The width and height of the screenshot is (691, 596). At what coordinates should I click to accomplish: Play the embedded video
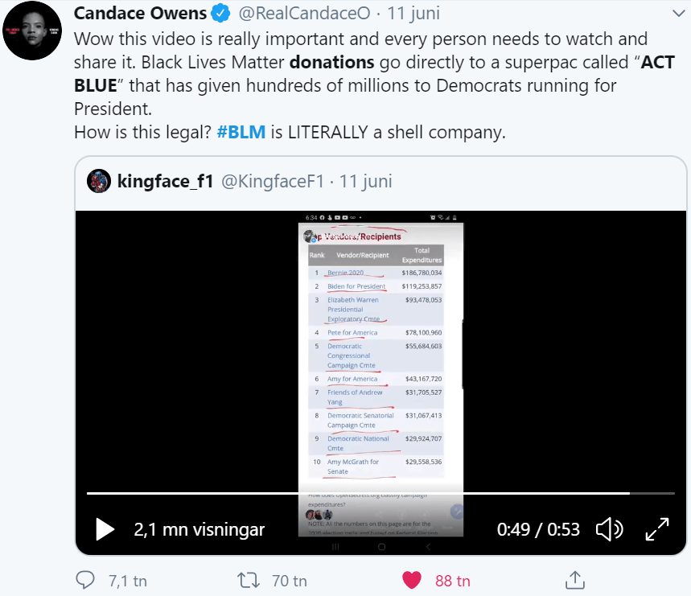point(105,529)
